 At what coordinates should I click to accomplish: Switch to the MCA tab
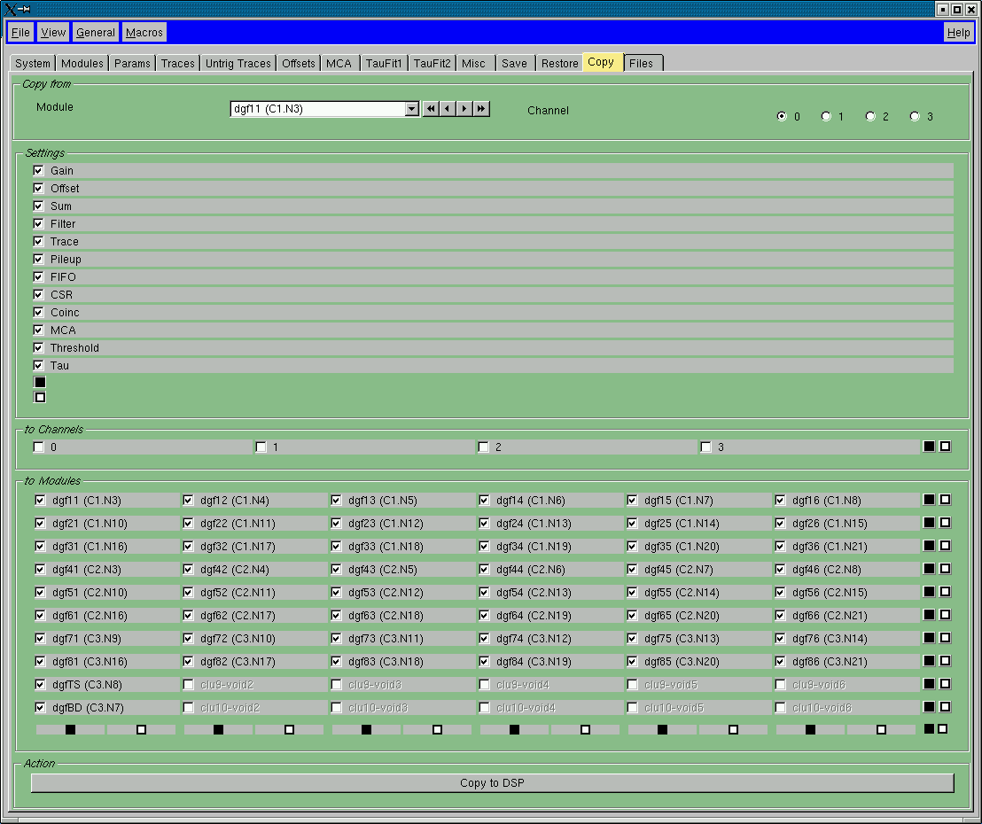click(339, 63)
